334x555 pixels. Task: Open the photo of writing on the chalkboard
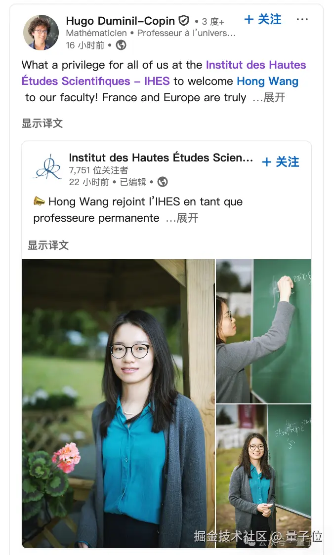263,331
